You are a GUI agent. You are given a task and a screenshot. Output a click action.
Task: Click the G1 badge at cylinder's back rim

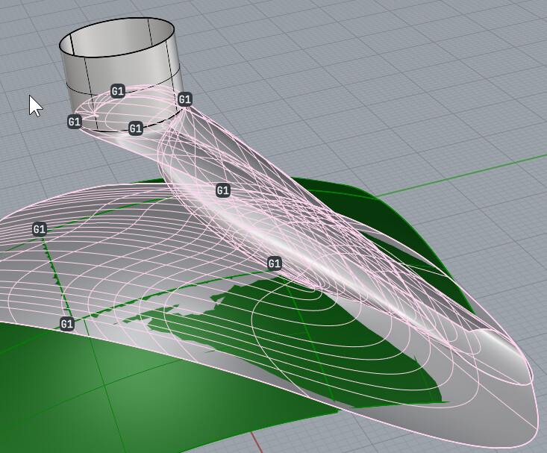[x=118, y=92]
